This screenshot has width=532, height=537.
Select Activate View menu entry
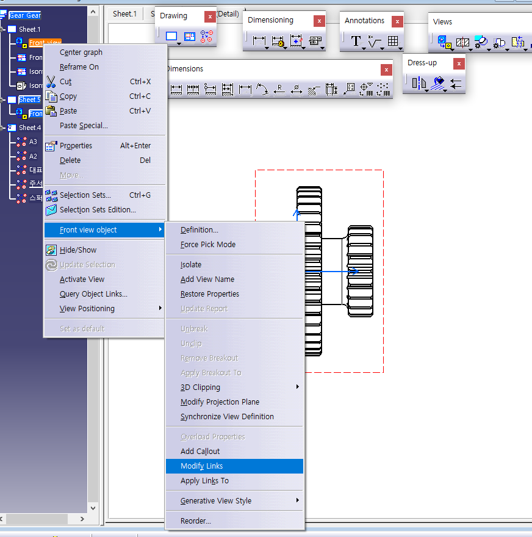pyautogui.click(x=105, y=279)
